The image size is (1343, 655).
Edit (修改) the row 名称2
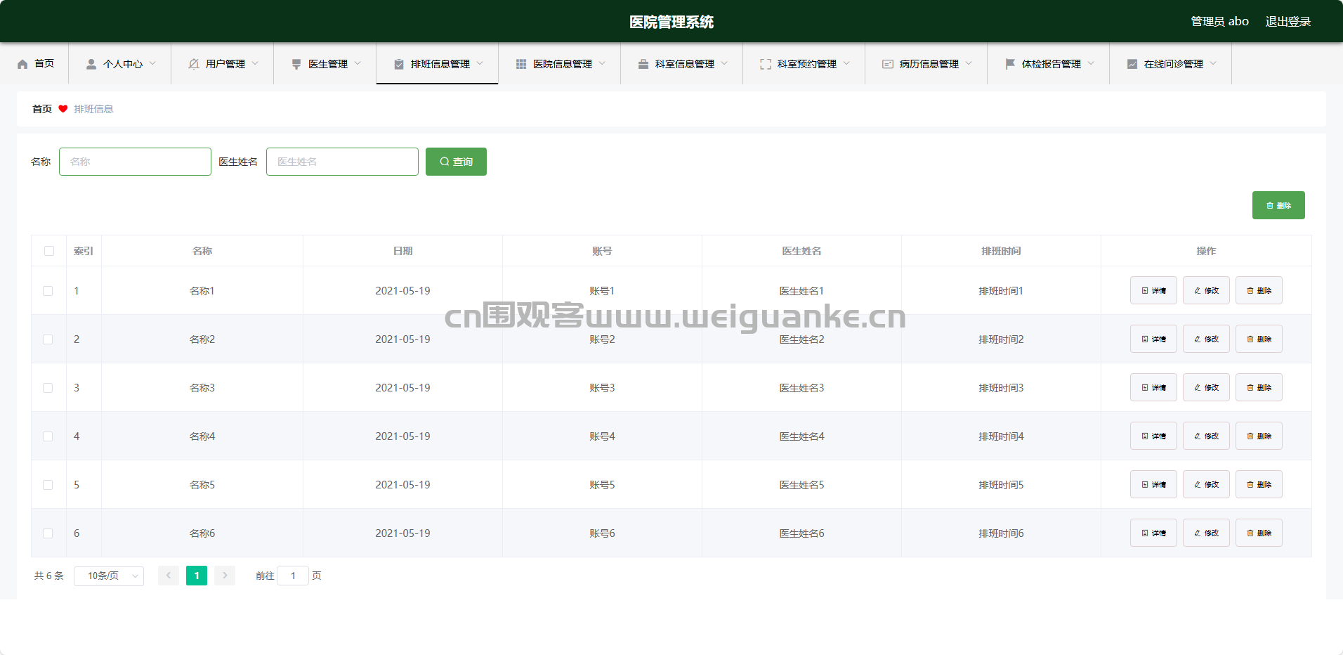[x=1206, y=339]
